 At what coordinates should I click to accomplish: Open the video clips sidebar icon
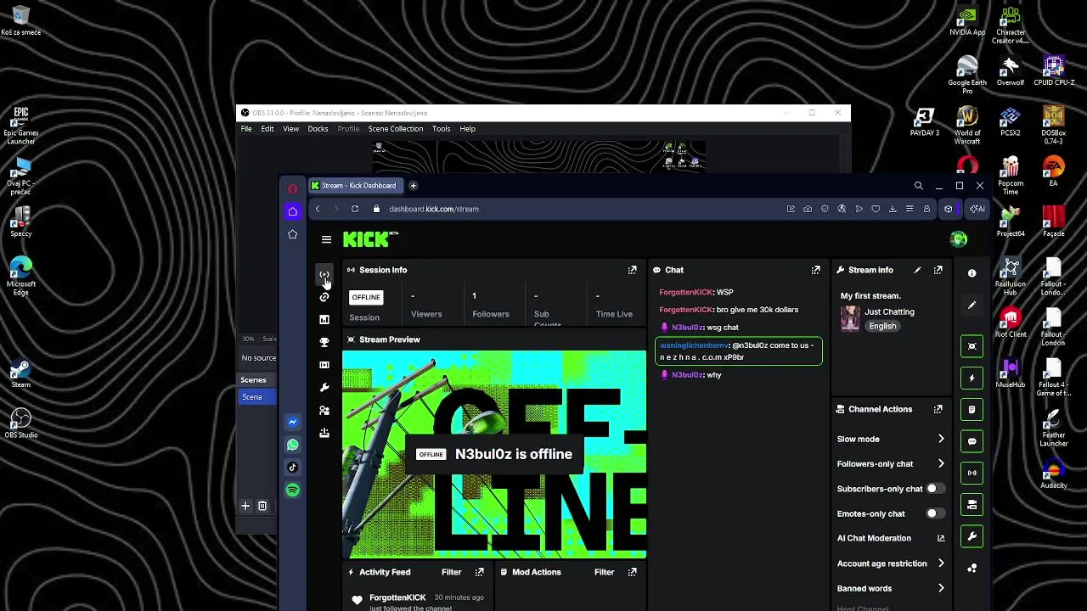tap(324, 365)
